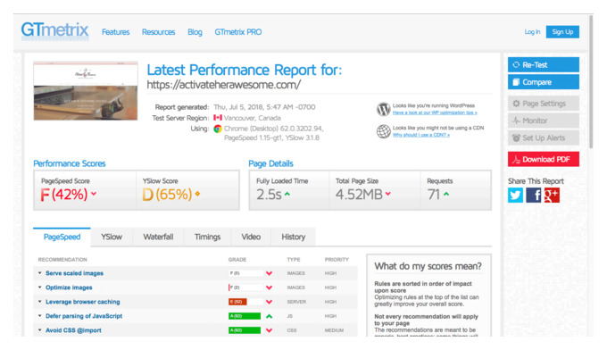Image resolution: width=607 pixels, height=350 pixels.
Task: Click the Compare button
Action: click(x=544, y=82)
